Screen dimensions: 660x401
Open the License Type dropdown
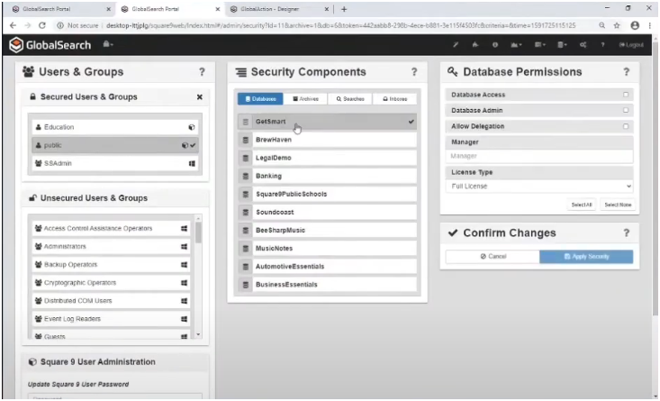click(539, 187)
